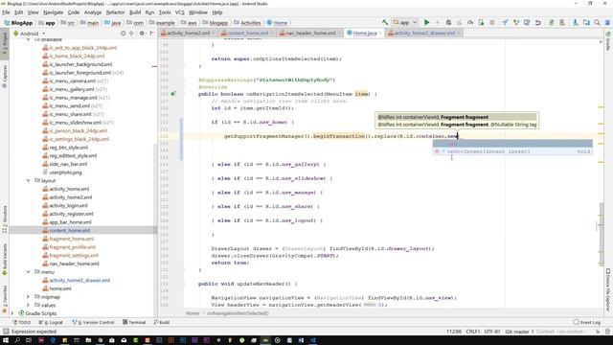
Task: Click the Make Project hammer icon
Action: pos(385,23)
